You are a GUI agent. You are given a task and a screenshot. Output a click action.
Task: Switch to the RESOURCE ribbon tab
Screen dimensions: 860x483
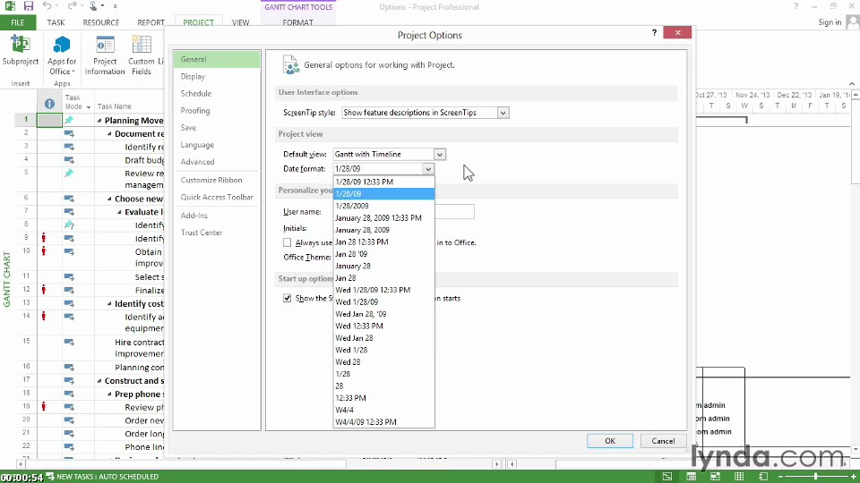101,22
